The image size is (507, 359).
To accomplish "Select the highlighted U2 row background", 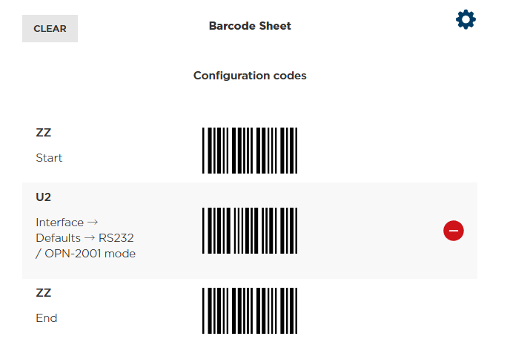I will click(x=250, y=231).
